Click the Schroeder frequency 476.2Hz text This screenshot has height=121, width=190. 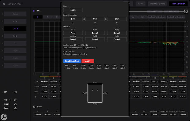coord(75,54)
